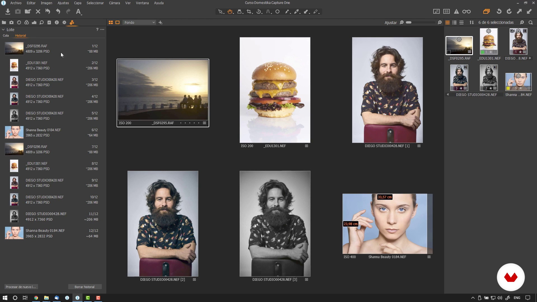Select the Keystone tool
The height and width of the screenshot is (302, 537).
point(268,12)
